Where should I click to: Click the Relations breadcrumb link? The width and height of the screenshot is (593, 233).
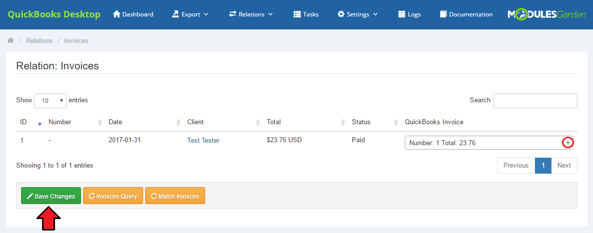(40, 41)
